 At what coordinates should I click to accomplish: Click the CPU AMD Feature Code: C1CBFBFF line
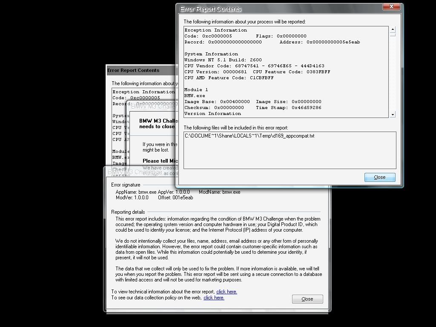click(229, 78)
